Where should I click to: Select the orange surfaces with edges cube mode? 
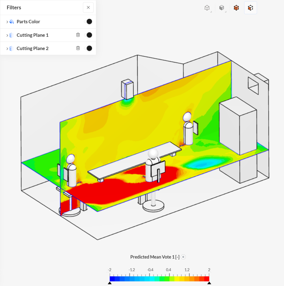pos(251,8)
